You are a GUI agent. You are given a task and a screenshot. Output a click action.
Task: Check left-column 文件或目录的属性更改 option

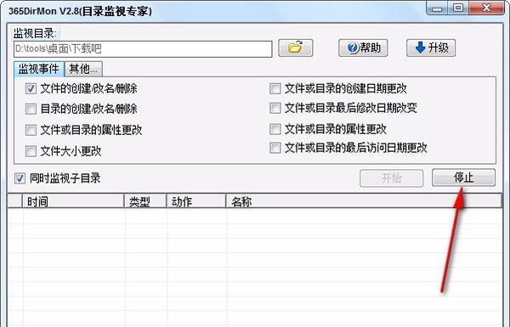(31, 130)
